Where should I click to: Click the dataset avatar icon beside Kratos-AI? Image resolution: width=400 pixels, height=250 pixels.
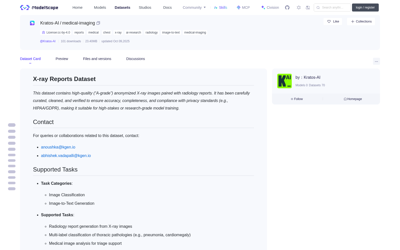[32, 23]
